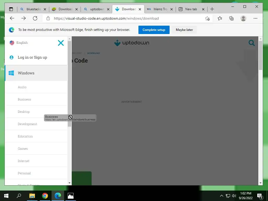Switch to the bluestacks search tab

[x=33, y=9]
